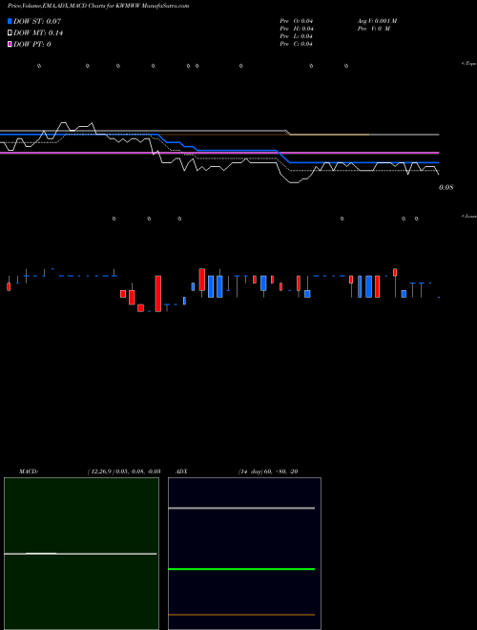Image resolution: width=477 pixels, height=630 pixels.
Task: Select the 'DOW ST: 0.07' legend label
Action: 37,21
